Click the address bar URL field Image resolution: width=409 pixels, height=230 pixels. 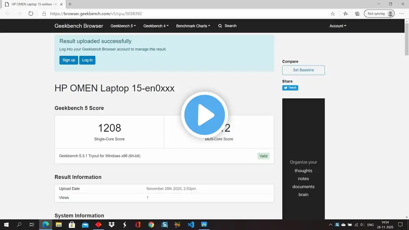(x=187, y=14)
